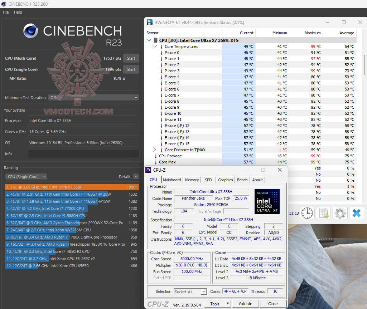Expand the Core Distance to TjMAX node
367x309 pixels.
click(154, 149)
